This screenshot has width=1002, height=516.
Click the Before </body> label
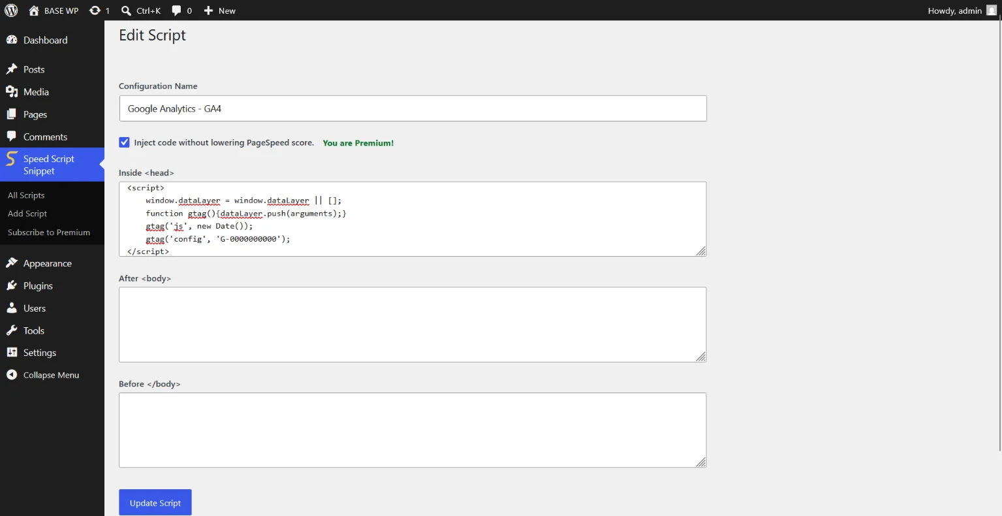(x=149, y=384)
